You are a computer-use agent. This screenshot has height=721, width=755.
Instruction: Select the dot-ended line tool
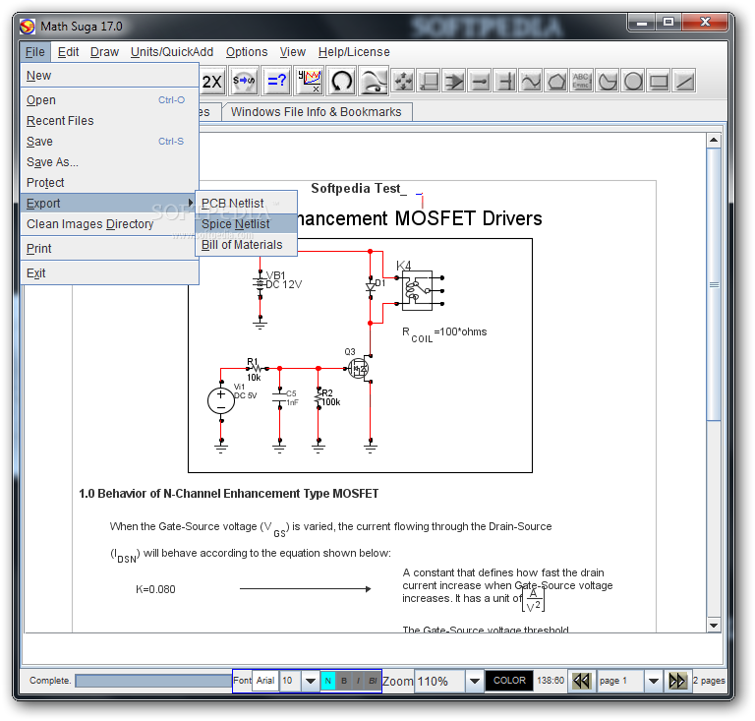click(480, 81)
